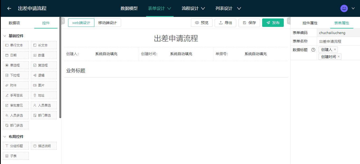Viewport: 360px width, 164px height.
Task: Select the 创建时间 field on canvas
Action: coord(176,54)
